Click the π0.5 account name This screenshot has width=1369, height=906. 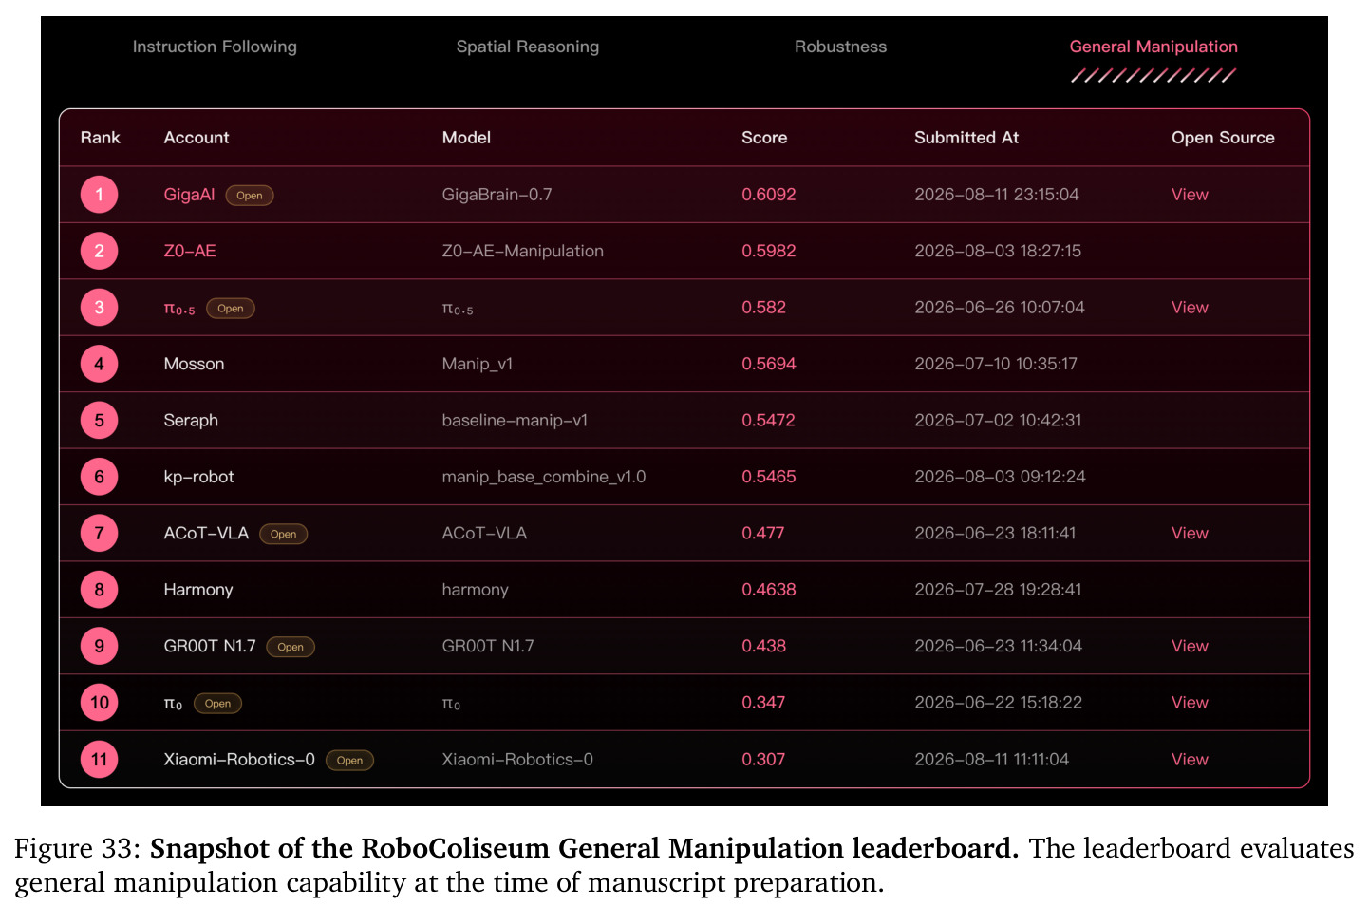(179, 309)
